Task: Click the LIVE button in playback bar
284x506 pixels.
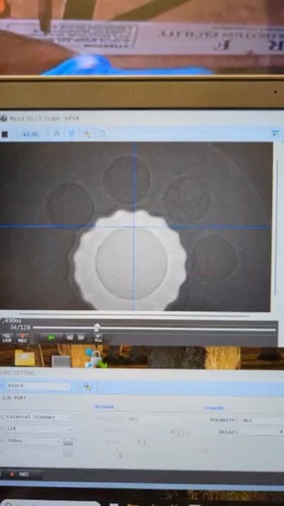Action: coord(7,338)
